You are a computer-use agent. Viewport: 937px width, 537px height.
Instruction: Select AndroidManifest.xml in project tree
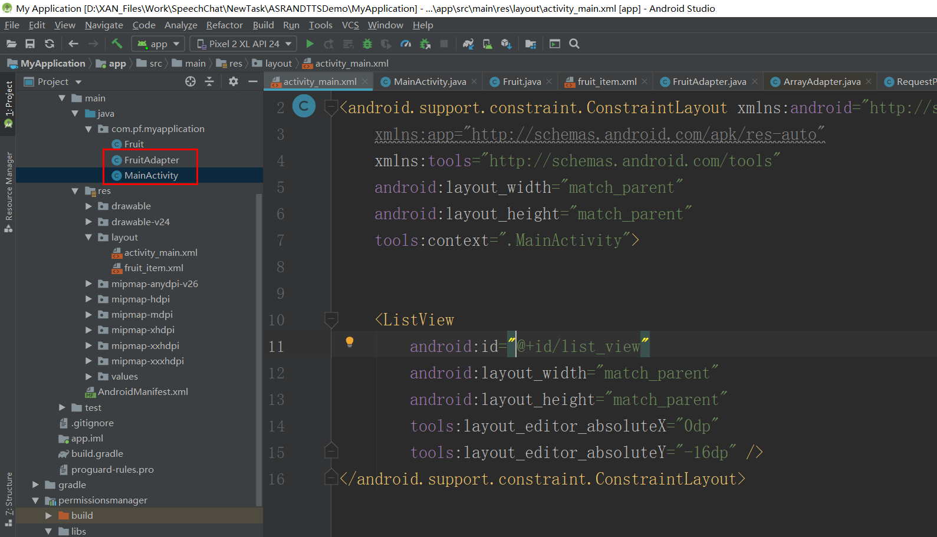137,391
